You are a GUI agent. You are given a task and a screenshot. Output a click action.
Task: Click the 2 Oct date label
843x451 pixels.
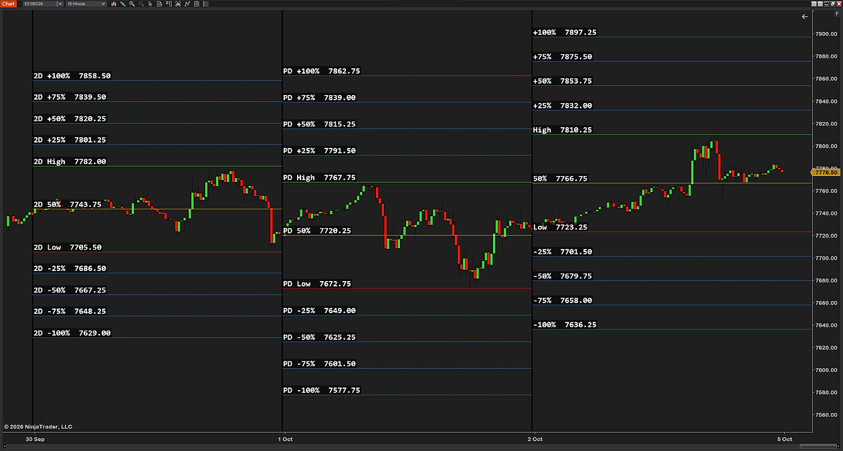535,439
